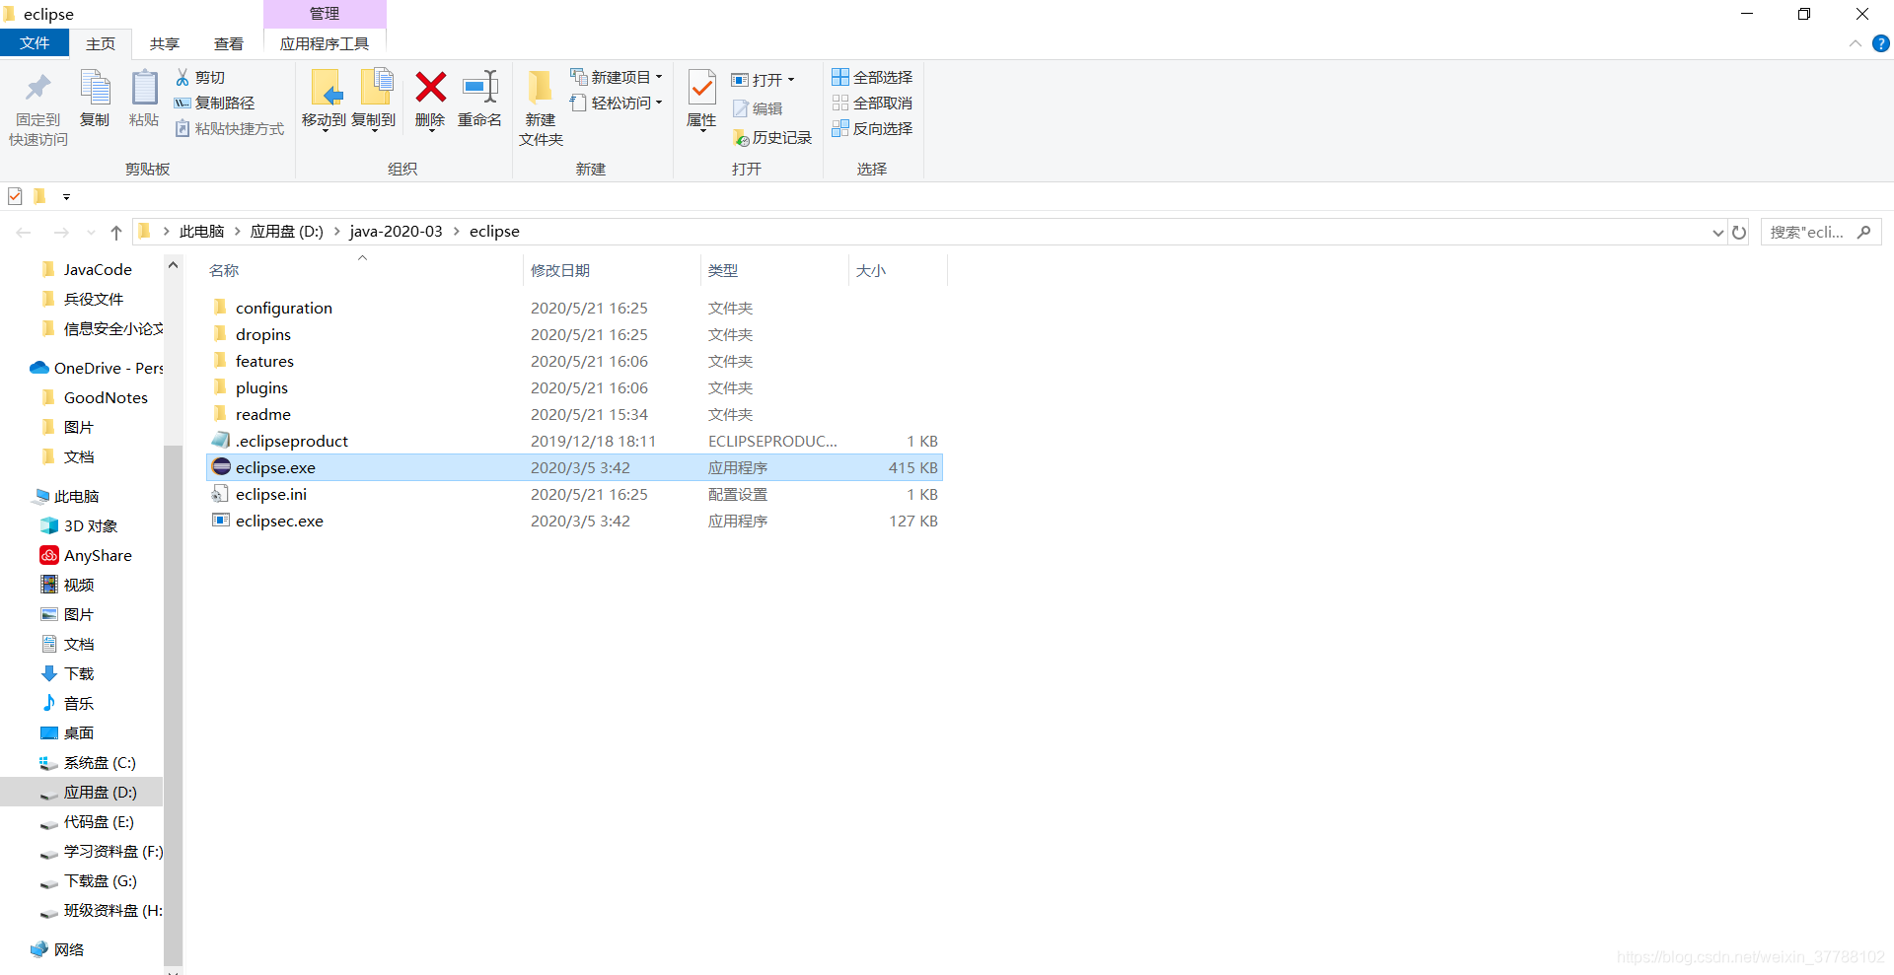The image size is (1894, 975).
Task: View file History record
Action: [x=772, y=138]
